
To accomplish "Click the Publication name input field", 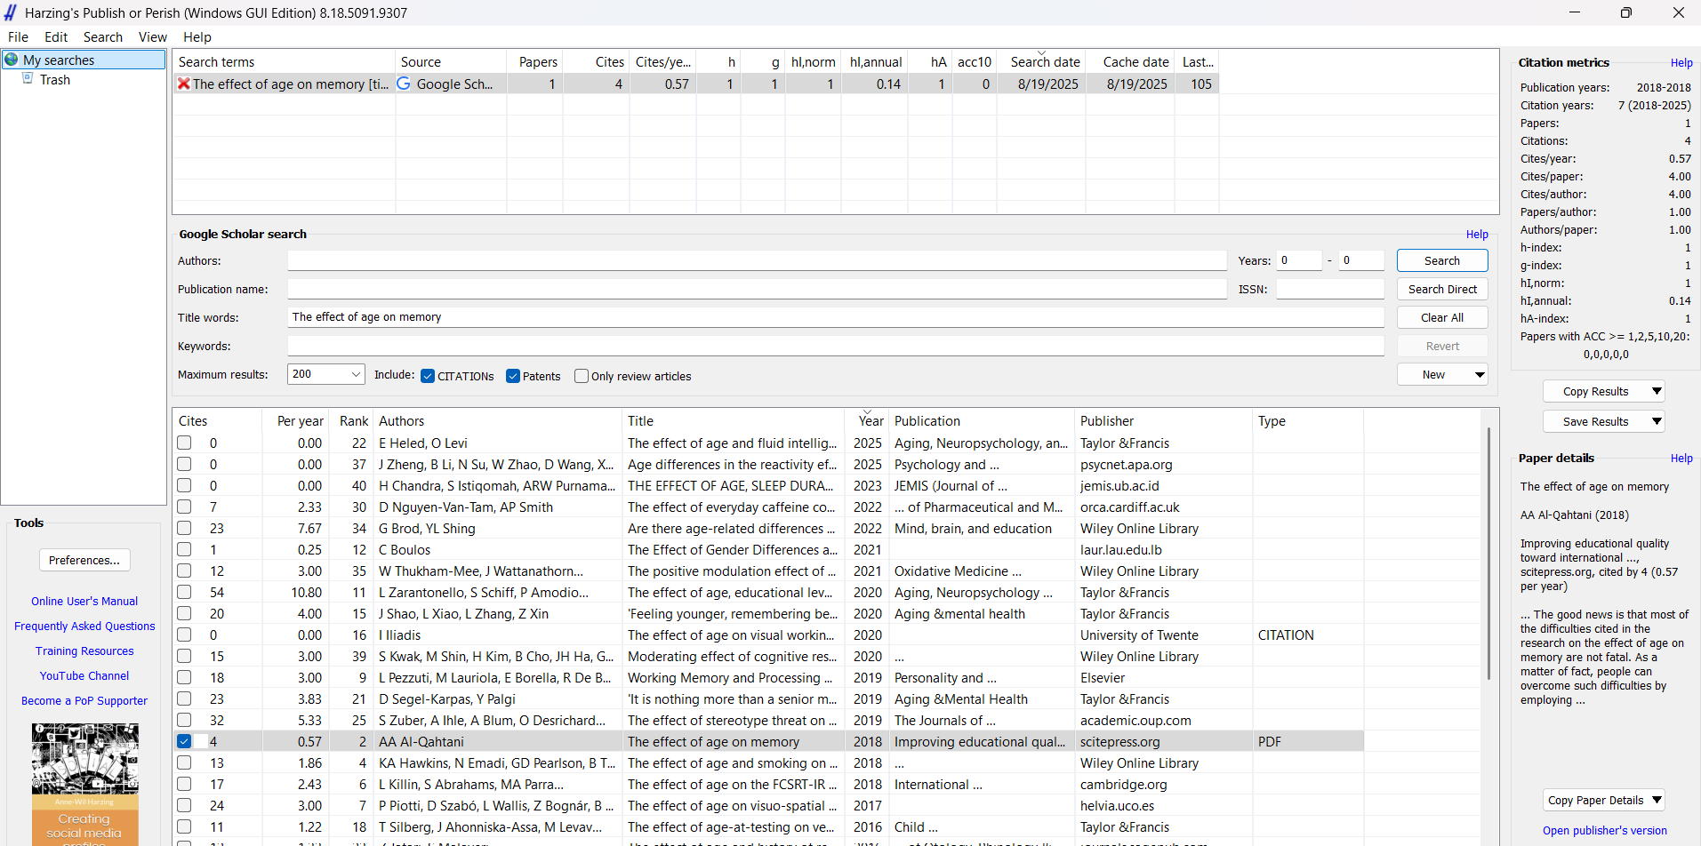I will [757, 289].
